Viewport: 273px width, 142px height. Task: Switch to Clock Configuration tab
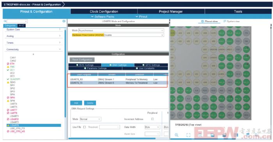[104, 11]
